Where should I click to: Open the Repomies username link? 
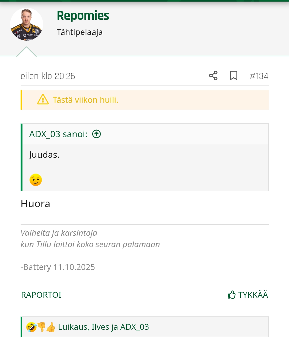[x=83, y=16]
